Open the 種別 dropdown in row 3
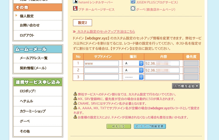219x140 pixels. tap(133, 77)
